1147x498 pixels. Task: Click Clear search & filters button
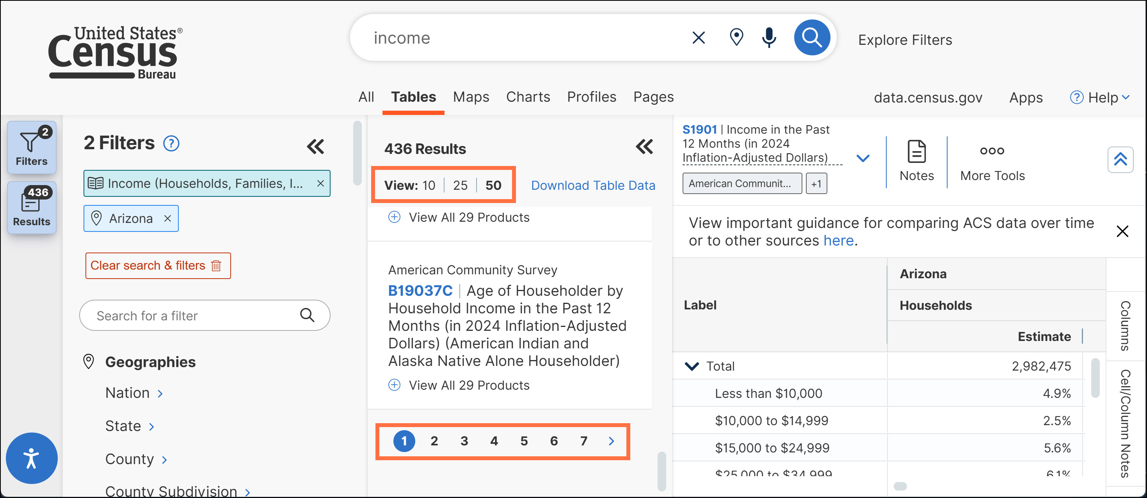pyautogui.click(x=158, y=265)
